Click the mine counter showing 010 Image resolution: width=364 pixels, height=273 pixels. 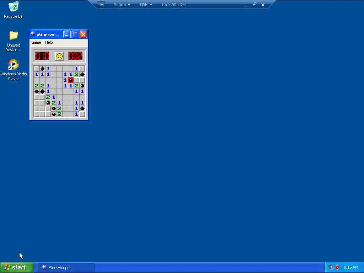coord(42,56)
